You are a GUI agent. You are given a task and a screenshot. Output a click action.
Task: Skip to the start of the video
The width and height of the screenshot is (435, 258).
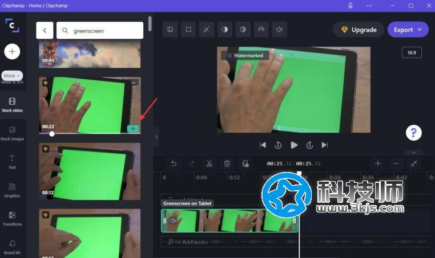263,145
